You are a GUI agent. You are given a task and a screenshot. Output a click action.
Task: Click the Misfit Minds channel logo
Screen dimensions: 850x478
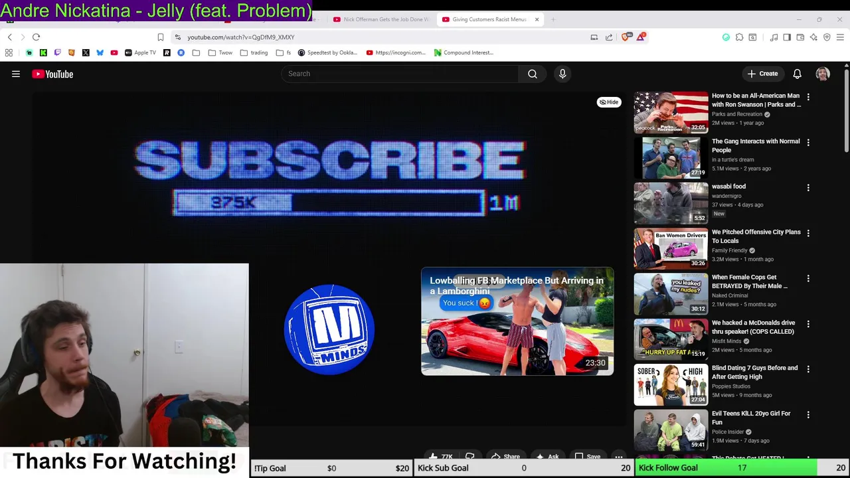pyautogui.click(x=329, y=329)
